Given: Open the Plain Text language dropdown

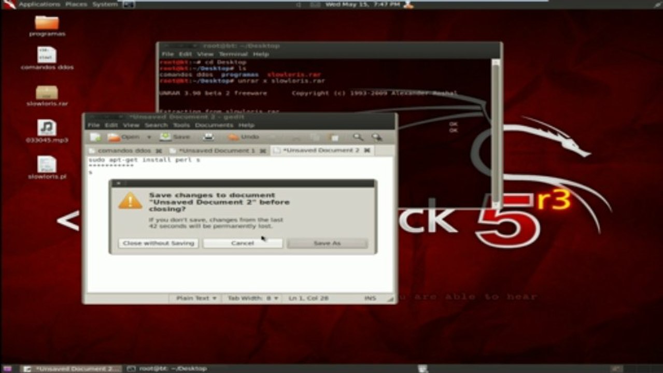Looking at the screenshot, I should [x=196, y=298].
